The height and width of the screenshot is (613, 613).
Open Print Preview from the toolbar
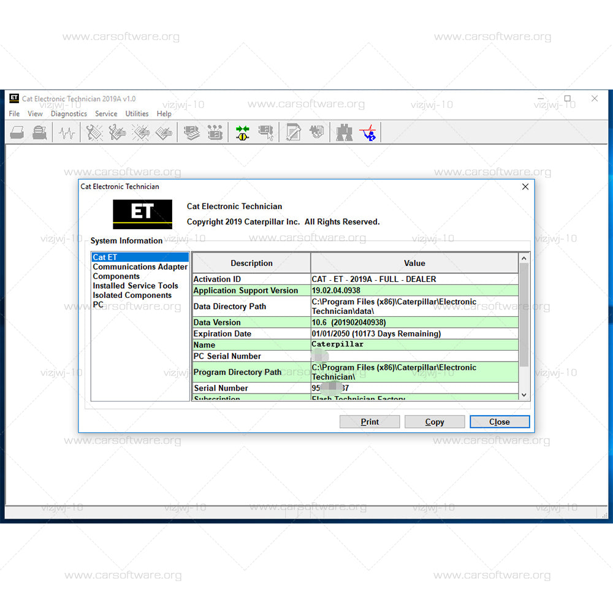(39, 133)
